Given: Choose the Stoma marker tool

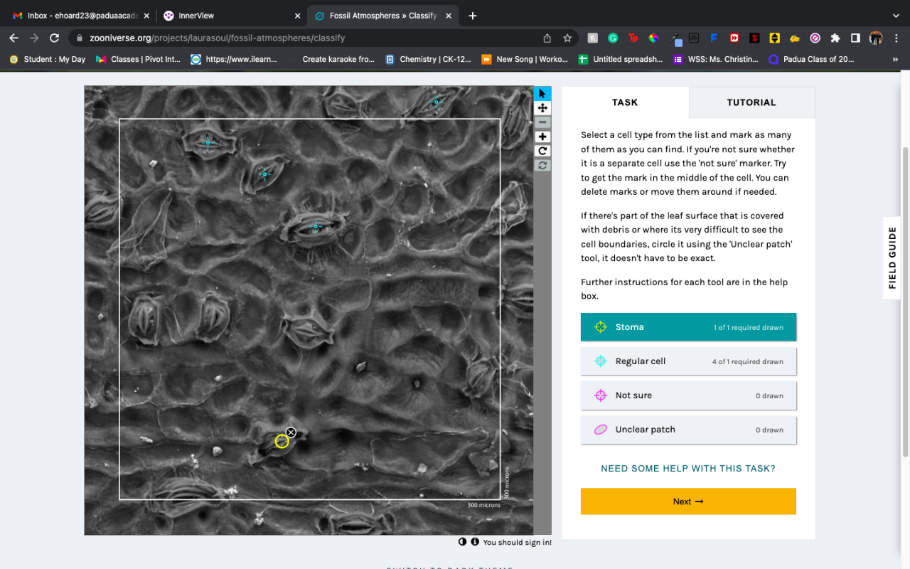Looking at the screenshot, I should (x=688, y=327).
